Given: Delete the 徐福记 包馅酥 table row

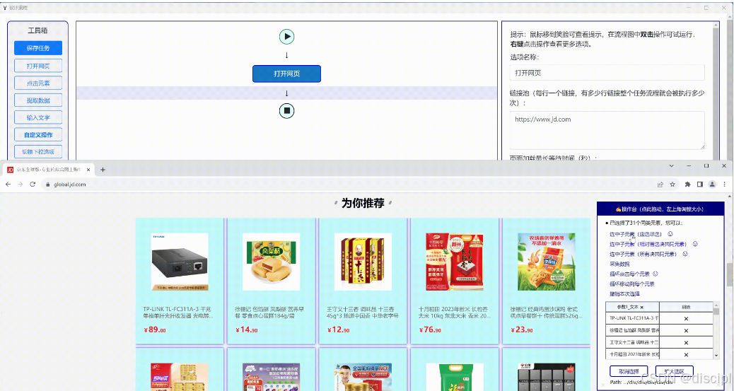Looking at the screenshot, I should click(x=686, y=331).
